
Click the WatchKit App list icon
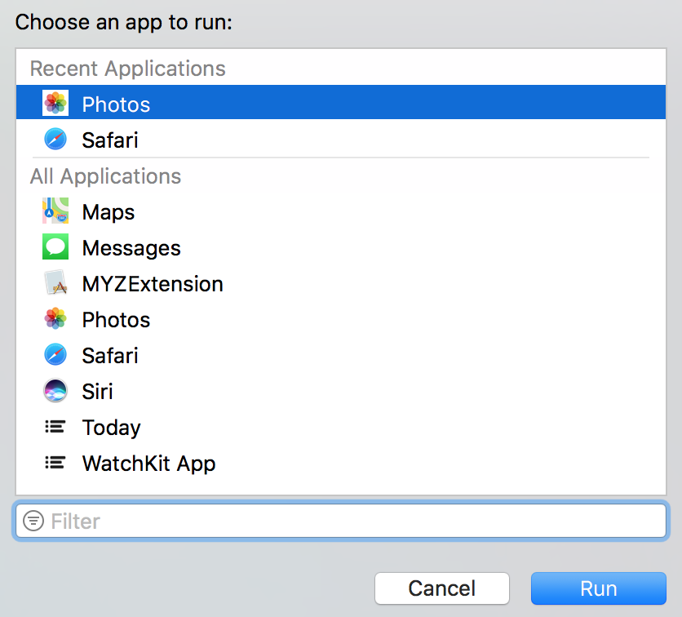55,463
